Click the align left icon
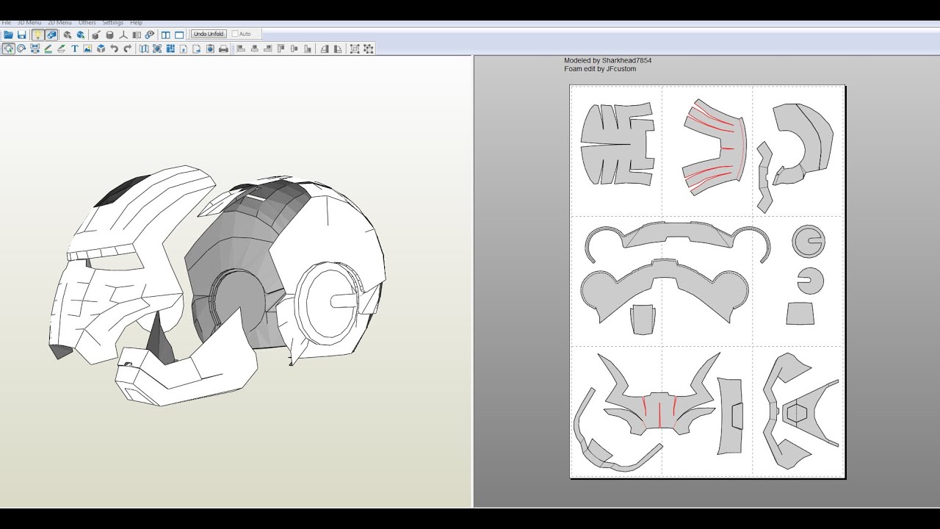 240,48
